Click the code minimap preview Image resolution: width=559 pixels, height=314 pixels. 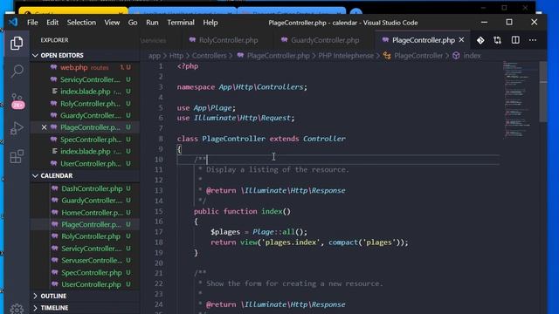[x=518, y=99]
